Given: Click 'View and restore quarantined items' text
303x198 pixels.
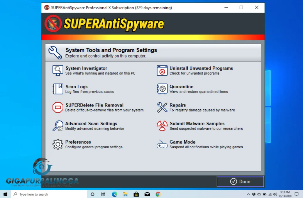Looking at the screenshot, I should click(199, 92).
